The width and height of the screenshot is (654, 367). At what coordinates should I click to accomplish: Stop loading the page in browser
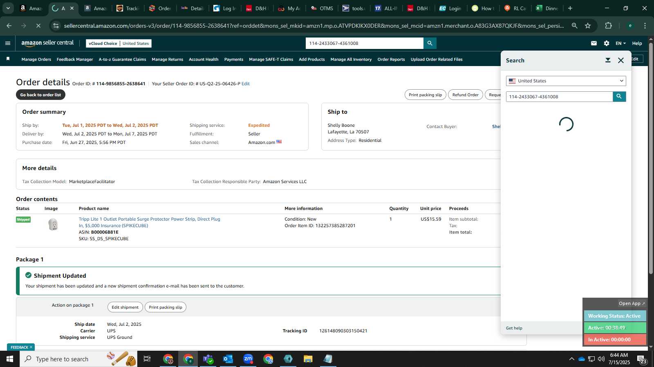coord(38,26)
